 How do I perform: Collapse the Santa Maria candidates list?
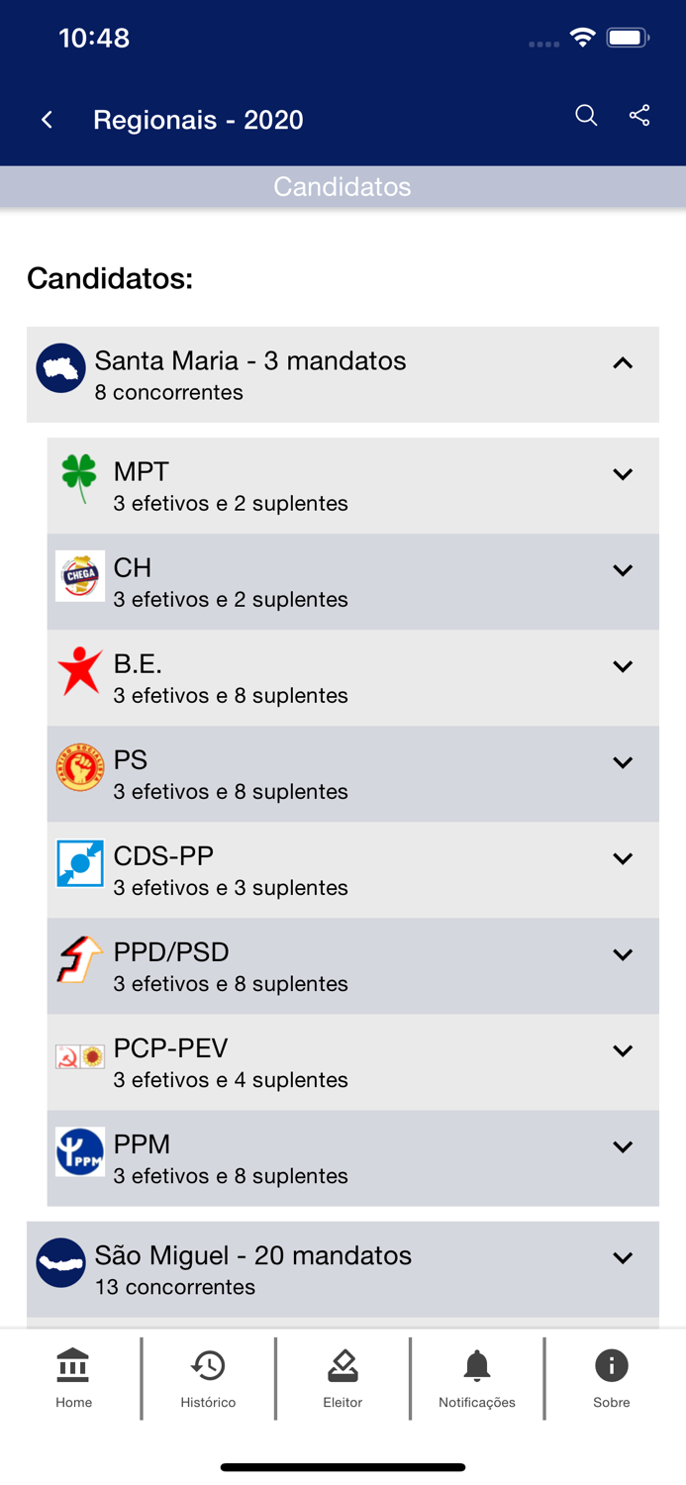tap(623, 363)
